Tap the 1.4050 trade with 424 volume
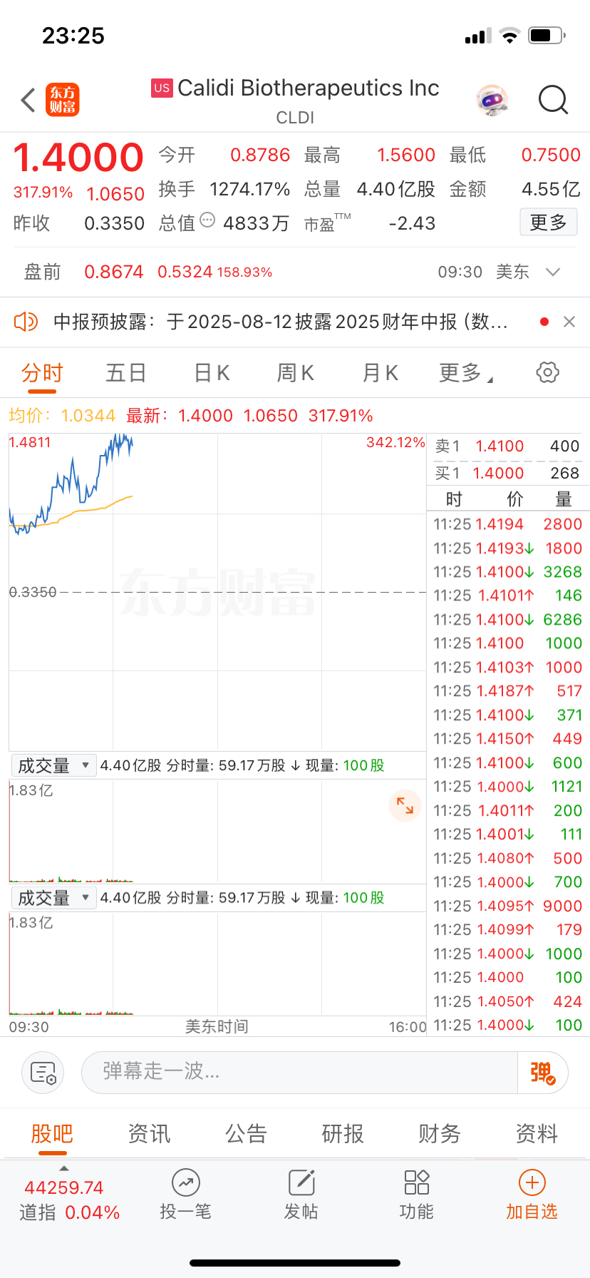Image resolution: width=590 pixels, height=1278 pixels. 507,1001
